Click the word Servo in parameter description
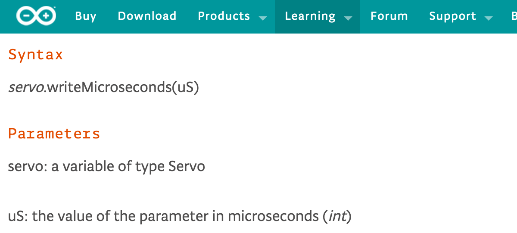Screen dimensions: 517x233 point(187,166)
